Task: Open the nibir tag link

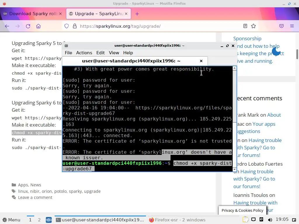Action: (35, 191)
